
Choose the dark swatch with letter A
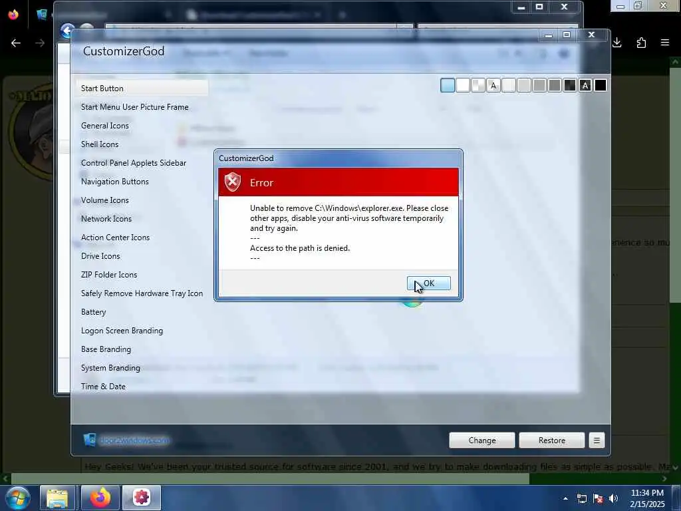pyautogui.click(x=585, y=86)
